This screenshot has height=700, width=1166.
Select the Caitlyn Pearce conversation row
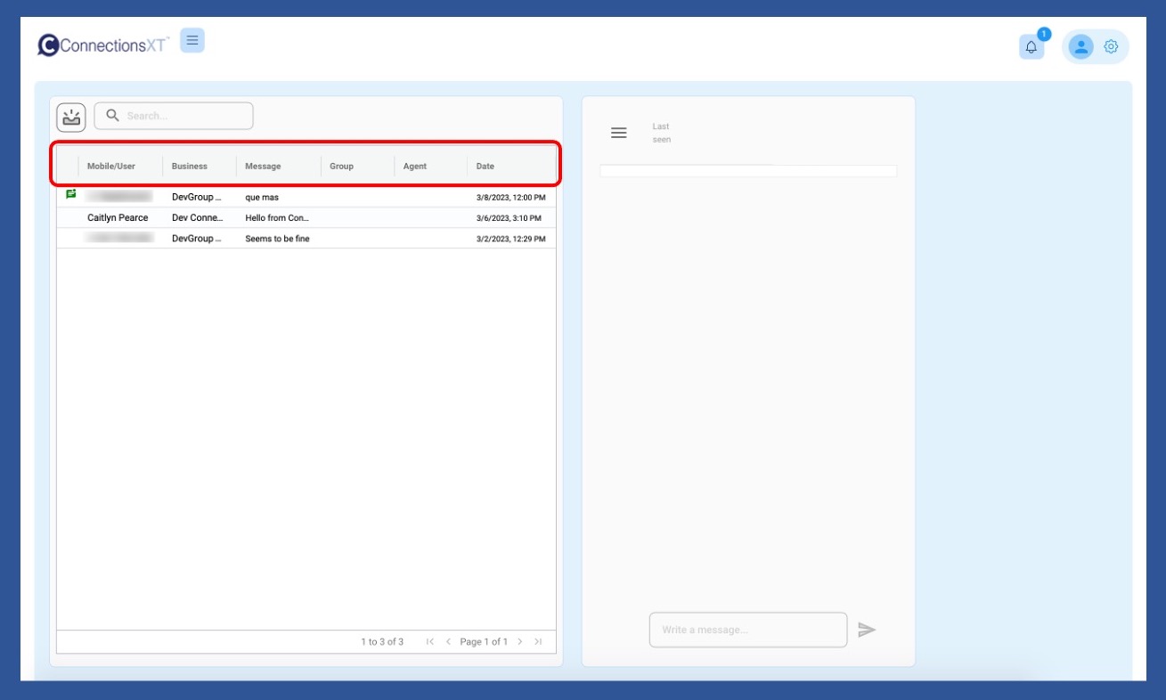click(118, 218)
